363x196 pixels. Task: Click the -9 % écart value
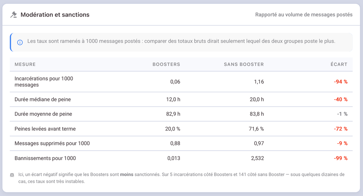pyautogui.click(x=342, y=143)
